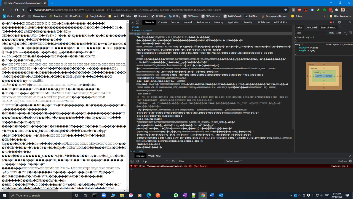Activate the inspect element picker tool

pyautogui.click(x=132, y=22)
